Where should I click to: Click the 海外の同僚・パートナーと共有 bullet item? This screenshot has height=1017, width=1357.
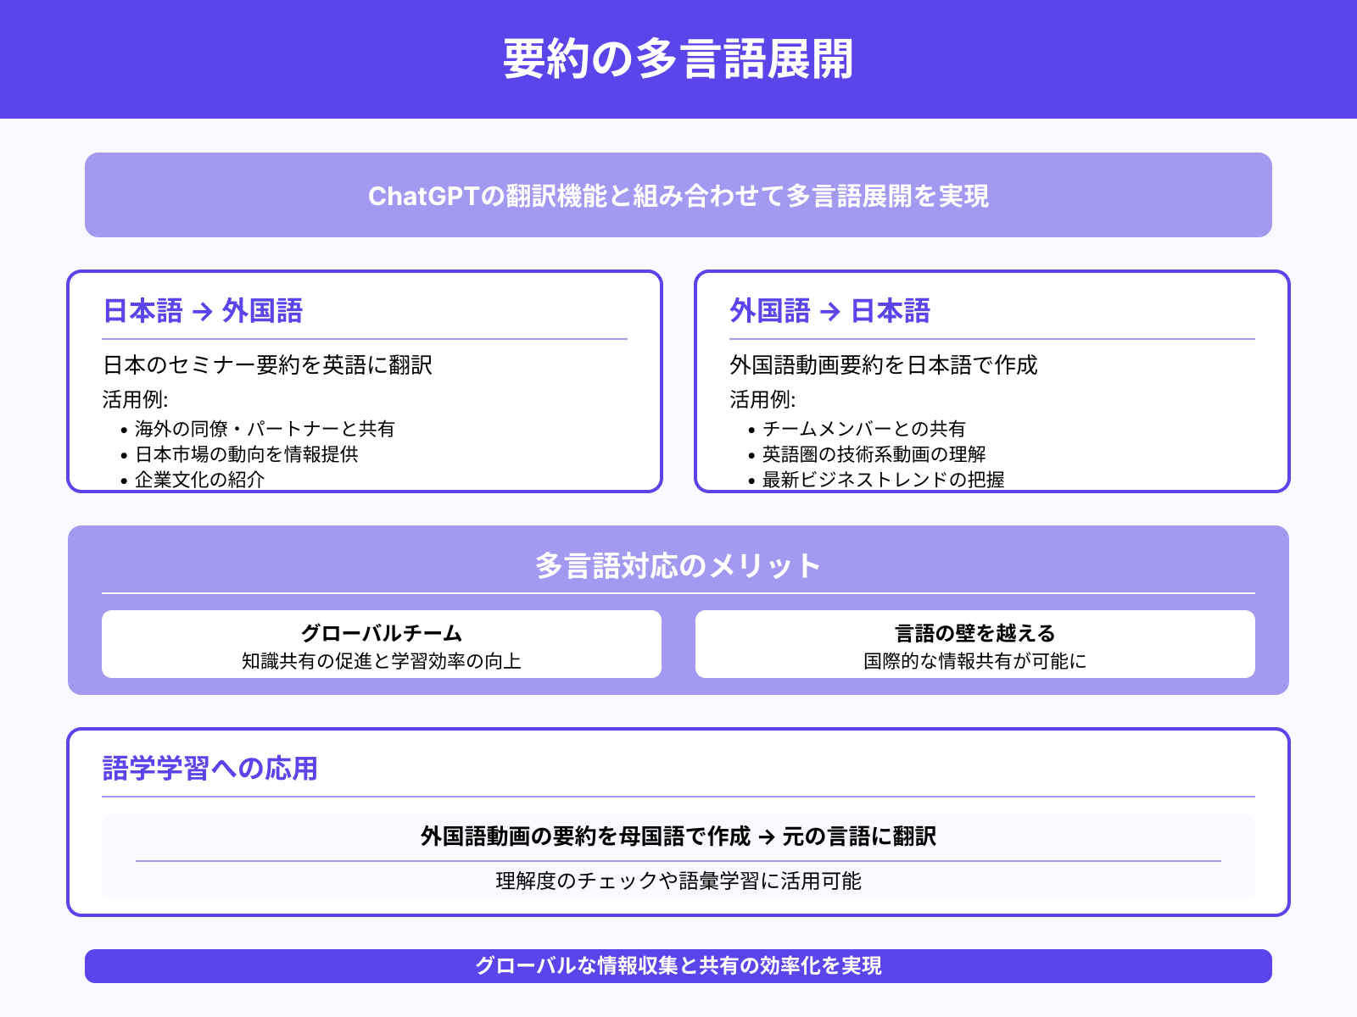pos(265,429)
